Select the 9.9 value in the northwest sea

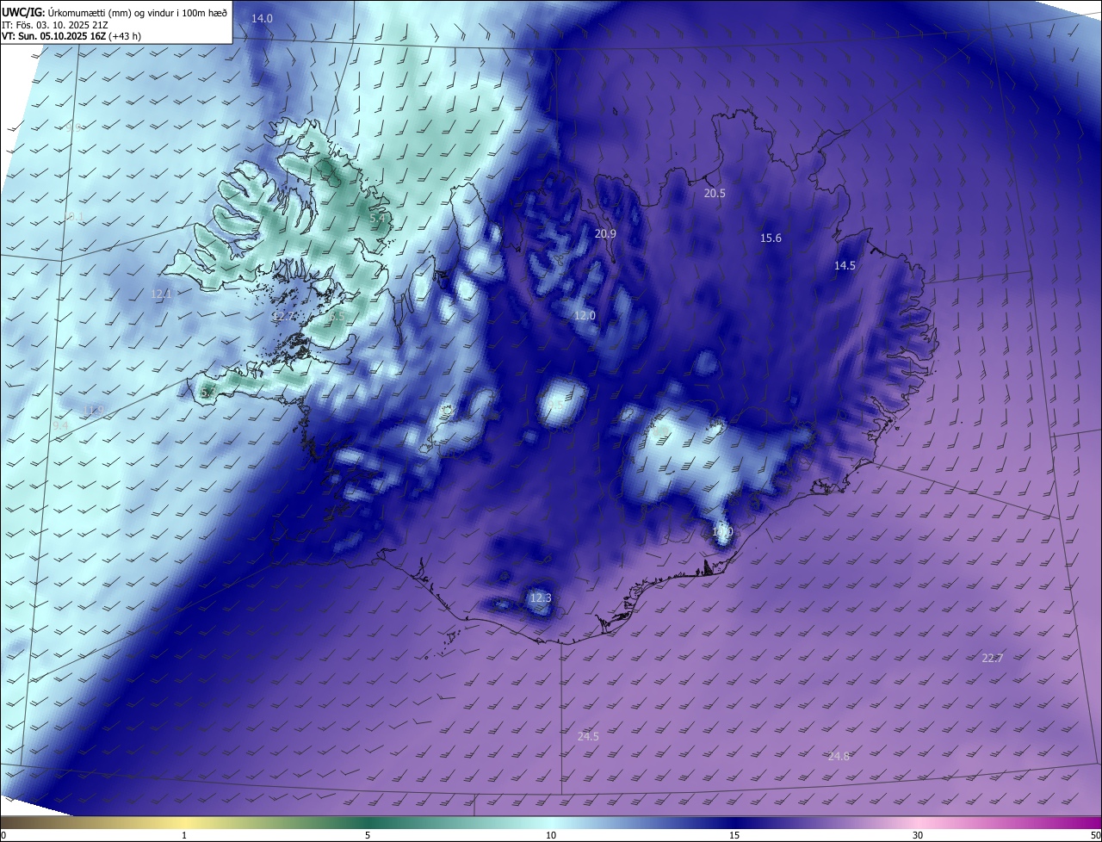tap(72, 127)
